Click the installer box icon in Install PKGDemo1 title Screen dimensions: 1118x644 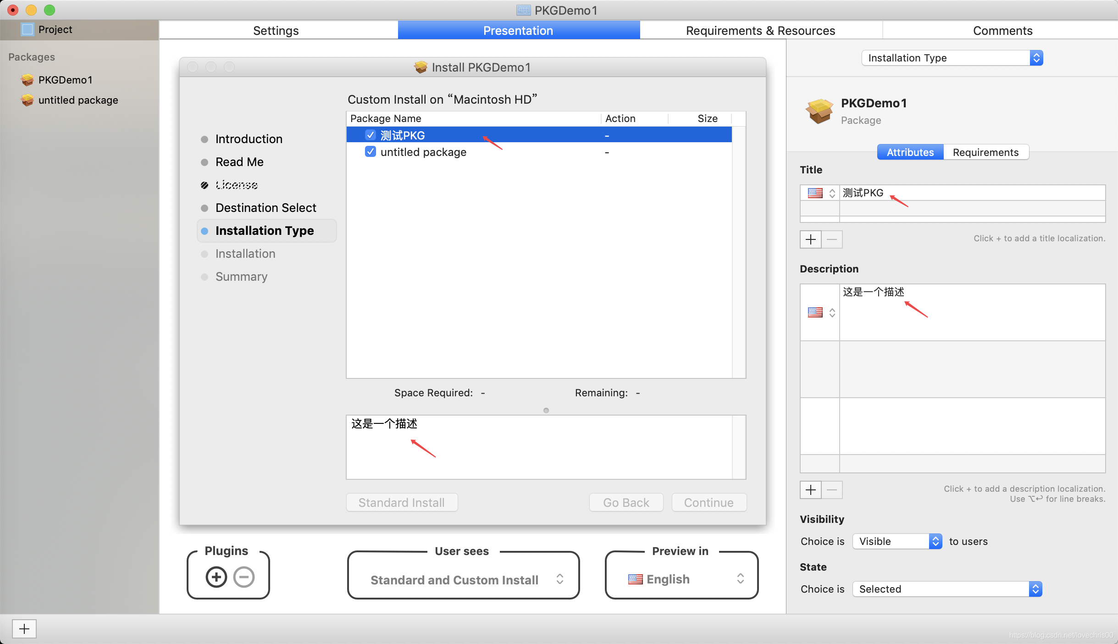[x=421, y=67]
